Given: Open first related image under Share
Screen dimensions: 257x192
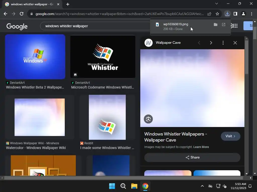Looking at the screenshot, I should (x=168, y=173).
